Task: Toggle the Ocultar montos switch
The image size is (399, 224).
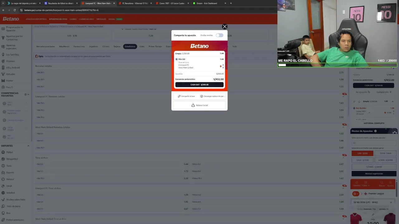Action: pyautogui.click(x=219, y=35)
